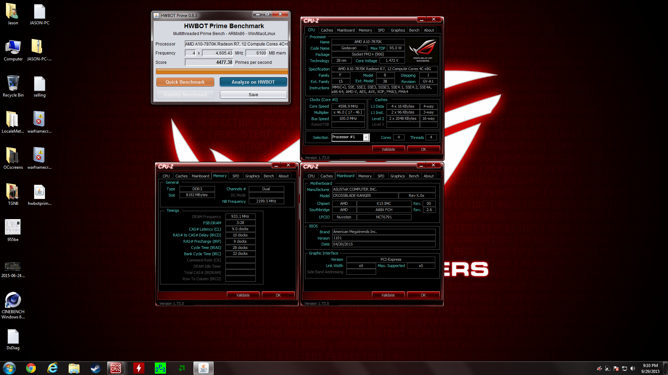The height and width of the screenshot is (375, 668).
Task: Click OK in the top CPU-Z window
Action: [423, 149]
